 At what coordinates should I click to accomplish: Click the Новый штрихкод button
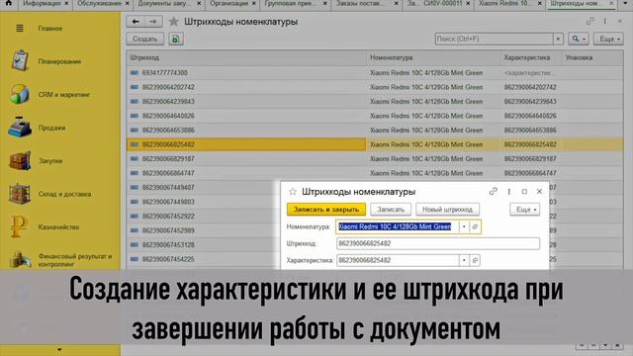click(447, 210)
